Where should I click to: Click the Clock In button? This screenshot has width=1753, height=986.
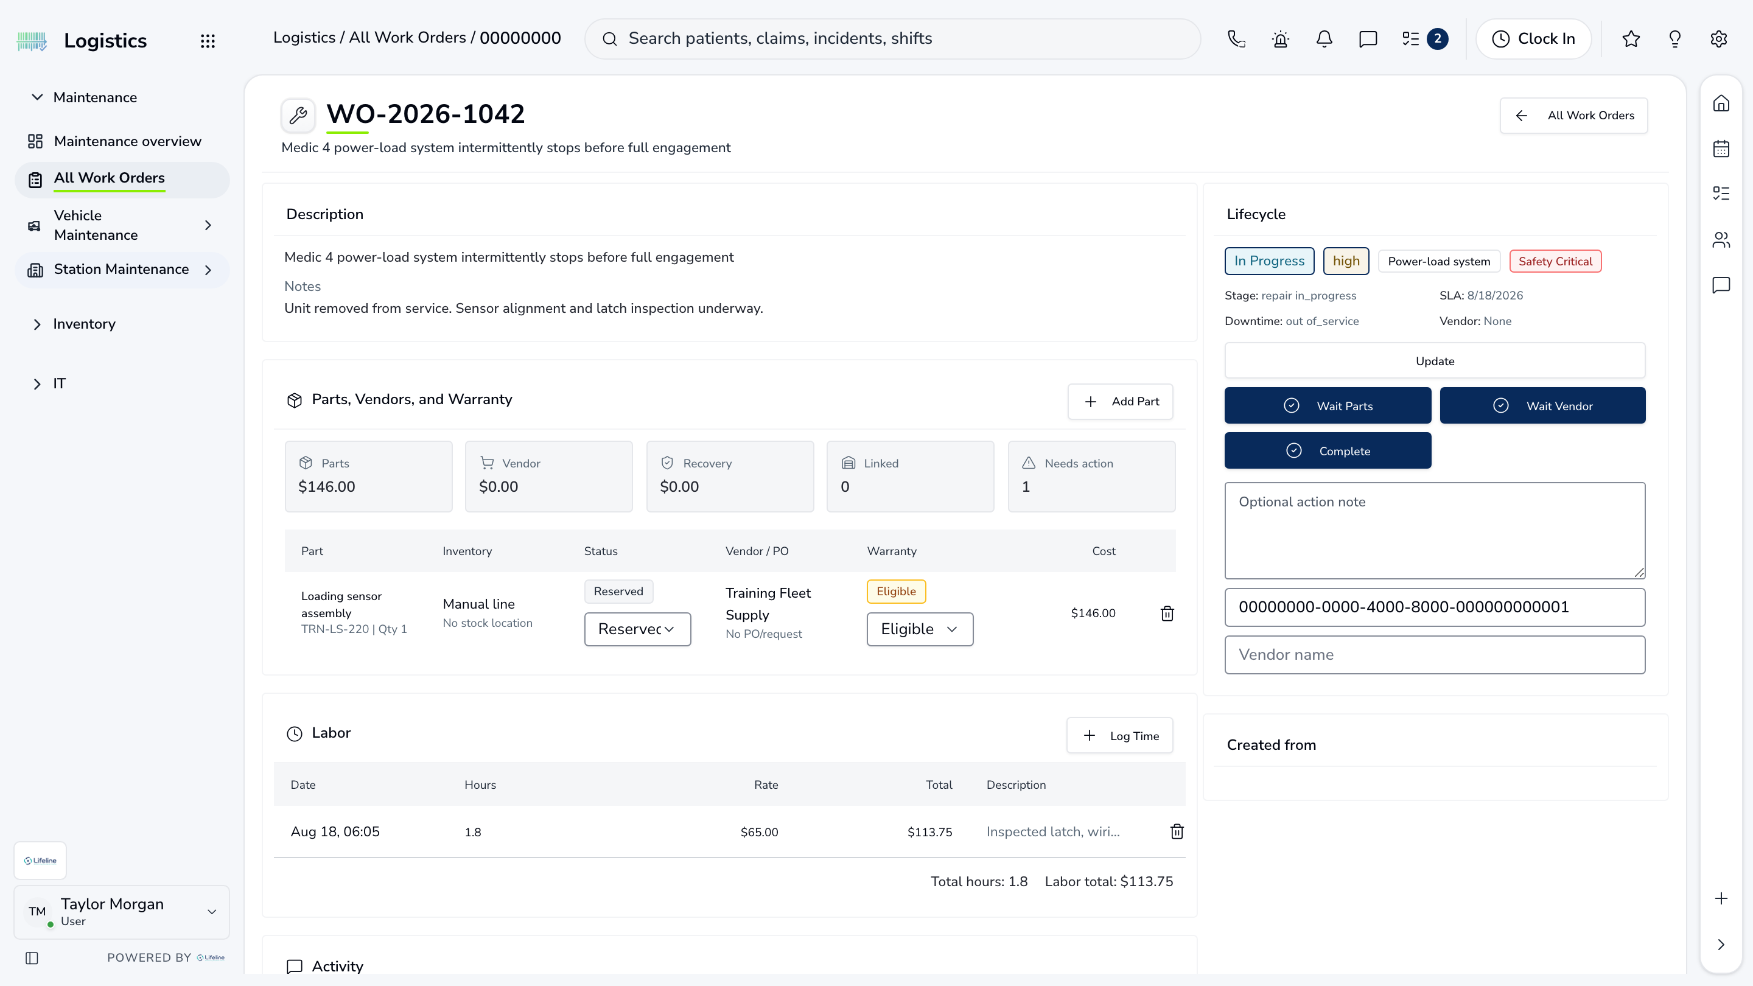(x=1533, y=39)
